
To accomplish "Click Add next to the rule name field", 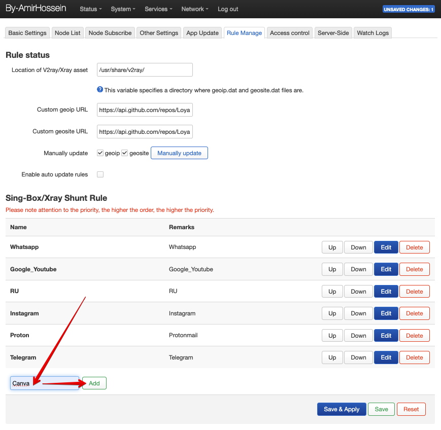I will pos(94,383).
